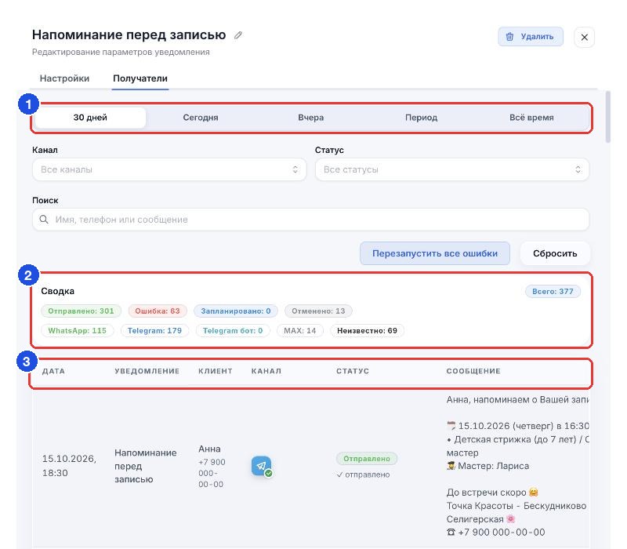Click the Ошибка: 63 summary chip
Image resolution: width=627 pixels, height=549 pixels.
[x=158, y=311]
